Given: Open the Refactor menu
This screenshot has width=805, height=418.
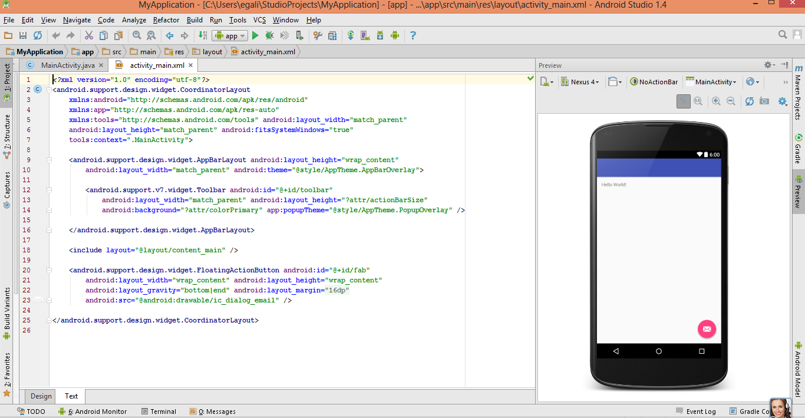Looking at the screenshot, I should tap(166, 20).
